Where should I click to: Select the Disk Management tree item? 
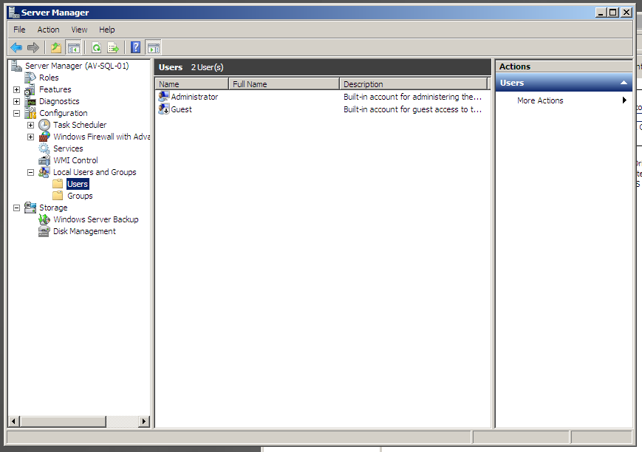[84, 231]
